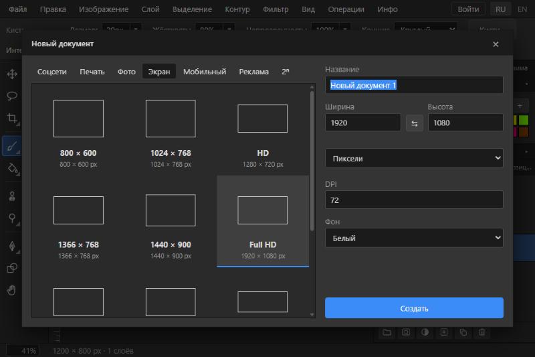This screenshot has width=535, height=357.
Task: Click the folder icon in layers panel
Action: (x=387, y=332)
